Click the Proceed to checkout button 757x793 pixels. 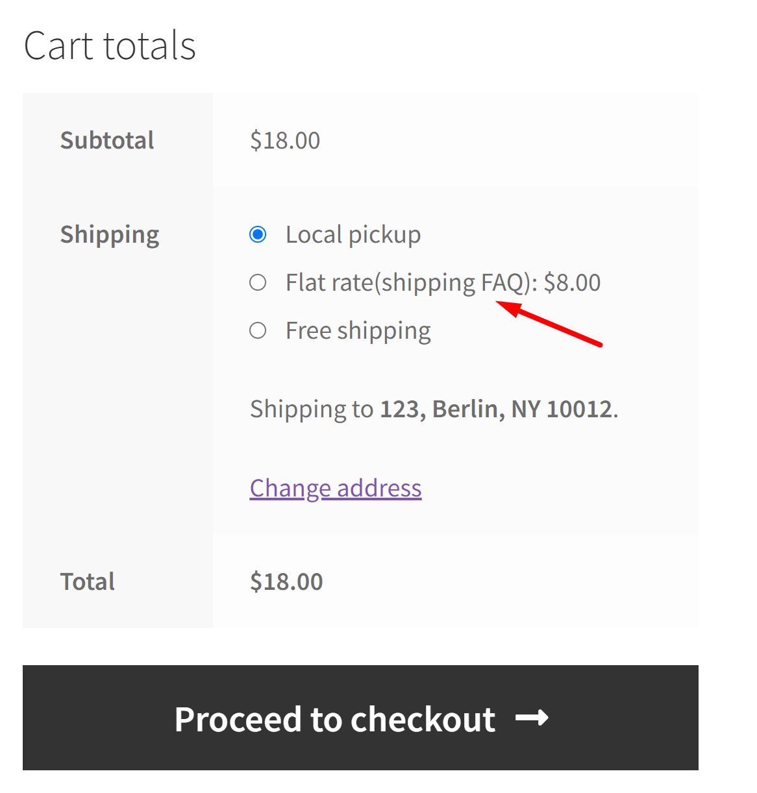[360, 718]
